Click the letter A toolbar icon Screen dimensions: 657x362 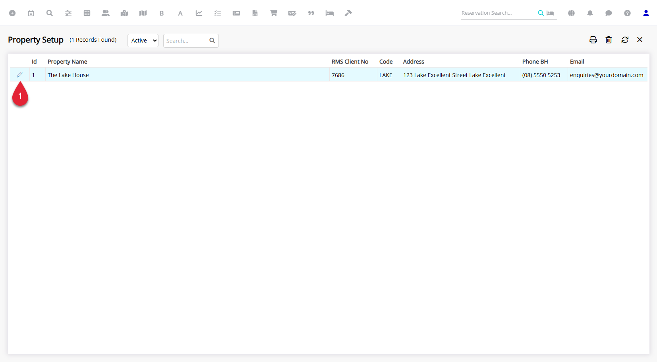coord(180,13)
